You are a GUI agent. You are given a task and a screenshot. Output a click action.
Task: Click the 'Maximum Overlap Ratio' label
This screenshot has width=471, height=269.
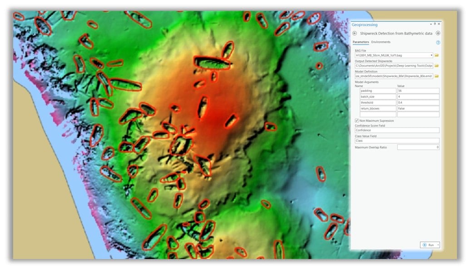371,147
